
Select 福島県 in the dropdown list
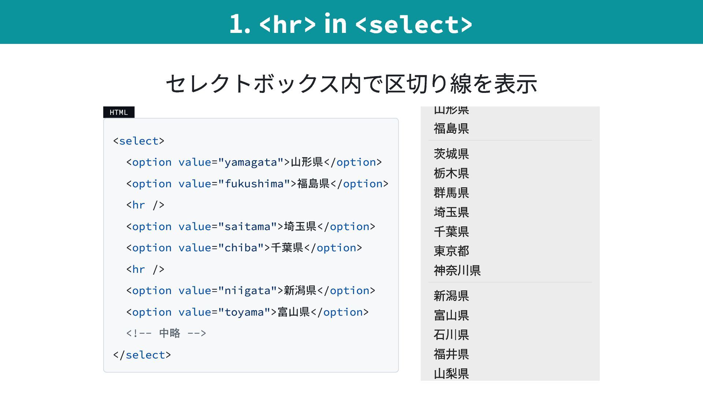pyautogui.click(x=451, y=129)
